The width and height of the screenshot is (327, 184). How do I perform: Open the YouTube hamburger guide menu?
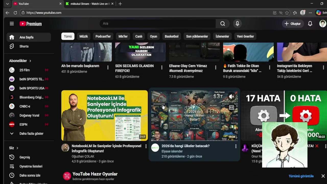12,24
